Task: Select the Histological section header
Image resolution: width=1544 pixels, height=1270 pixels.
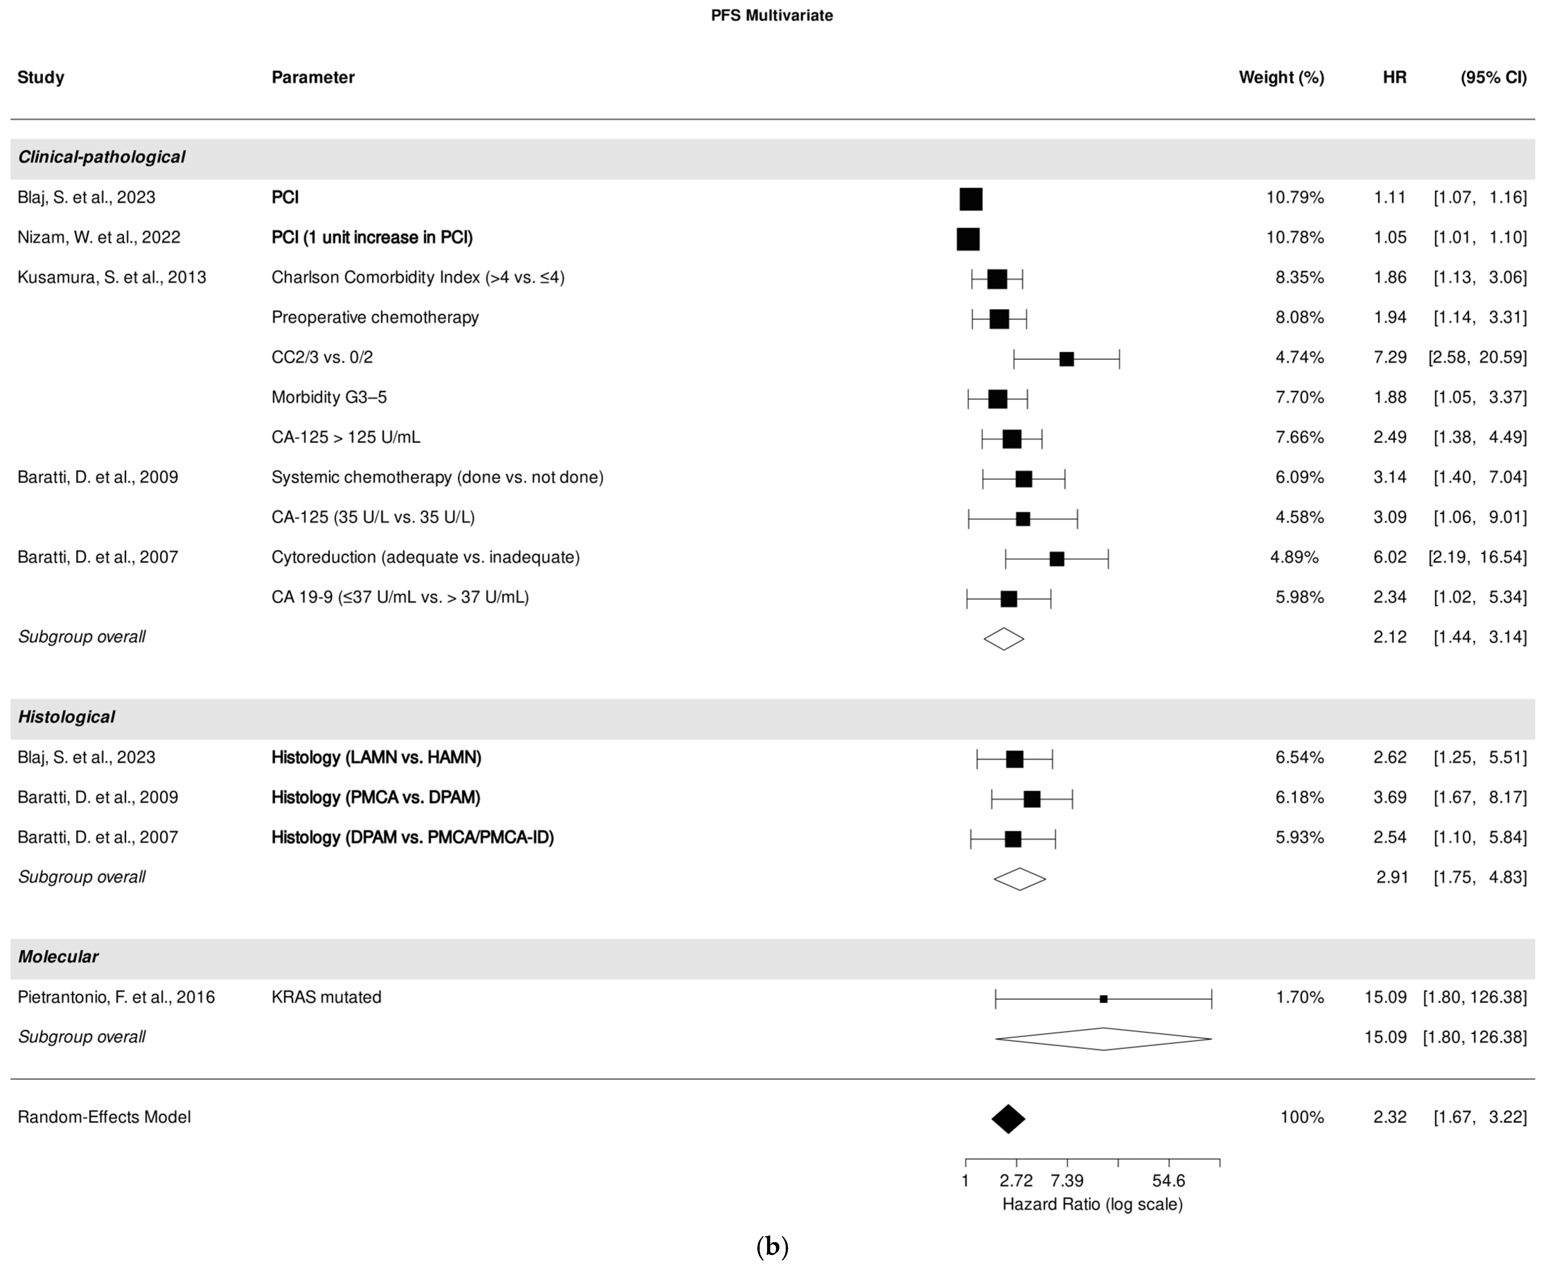Action: coord(67,717)
